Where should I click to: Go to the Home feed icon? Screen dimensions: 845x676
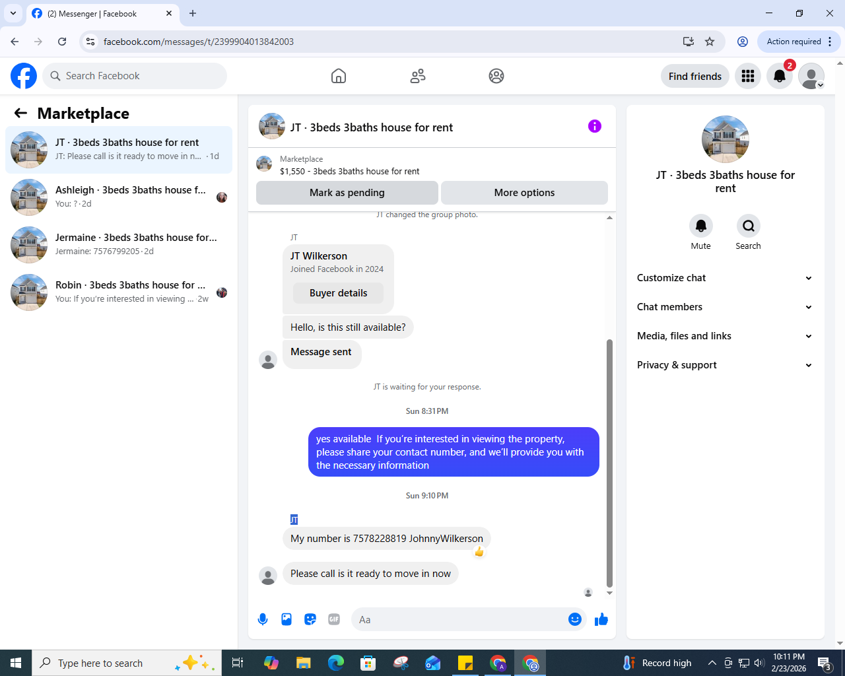(x=339, y=76)
